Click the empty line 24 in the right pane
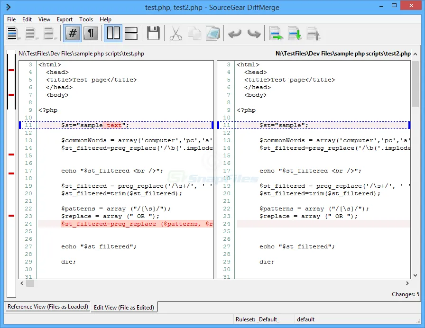 point(323,224)
